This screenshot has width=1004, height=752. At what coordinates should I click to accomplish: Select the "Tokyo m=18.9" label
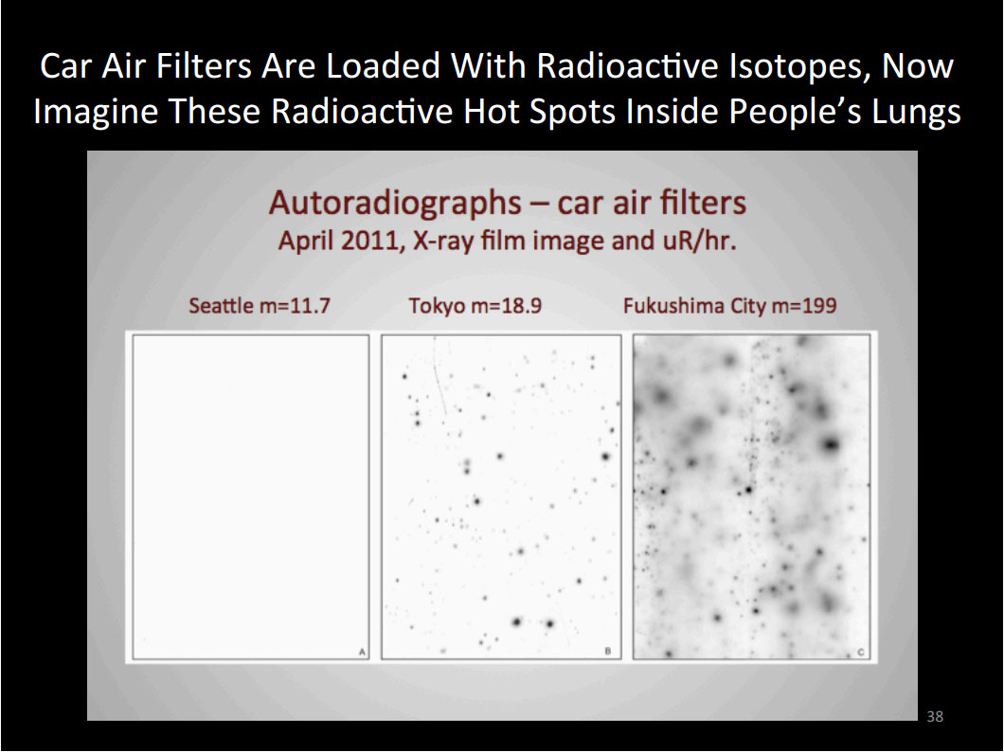475,306
